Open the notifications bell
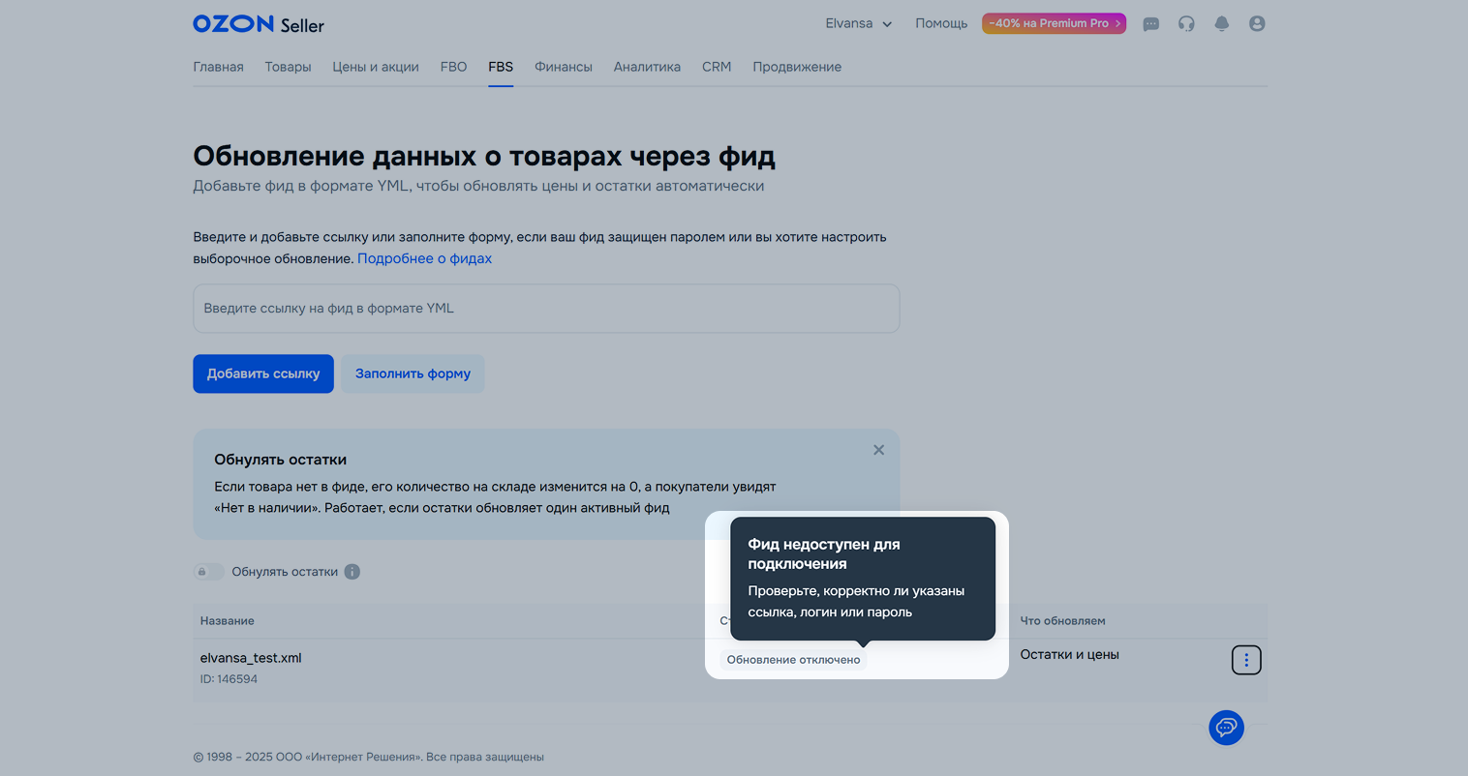 click(x=1221, y=24)
